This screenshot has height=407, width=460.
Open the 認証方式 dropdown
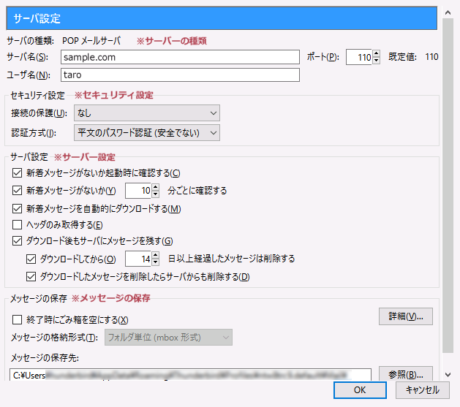click(x=146, y=132)
